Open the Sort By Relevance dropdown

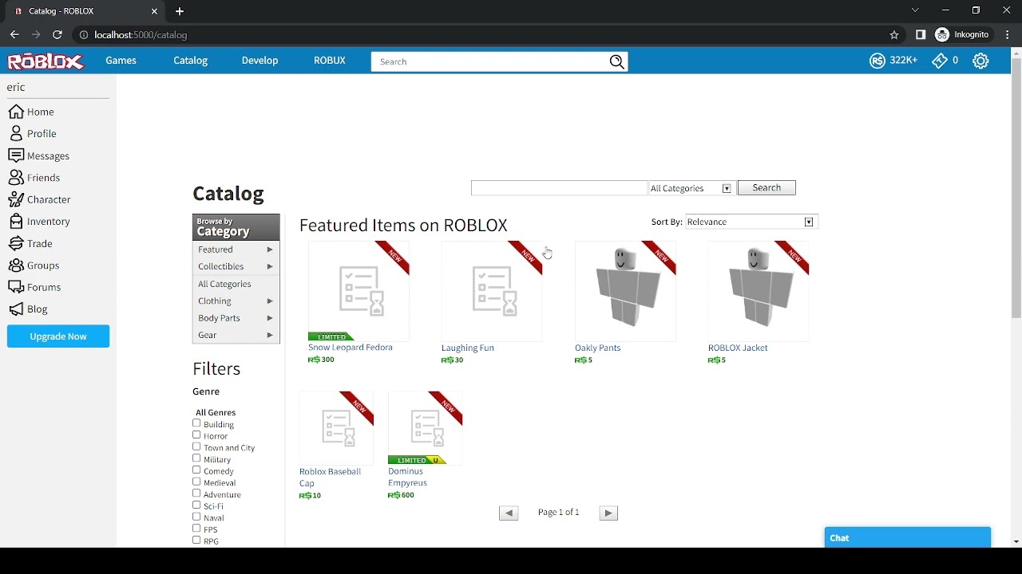(x=751, y=222)
